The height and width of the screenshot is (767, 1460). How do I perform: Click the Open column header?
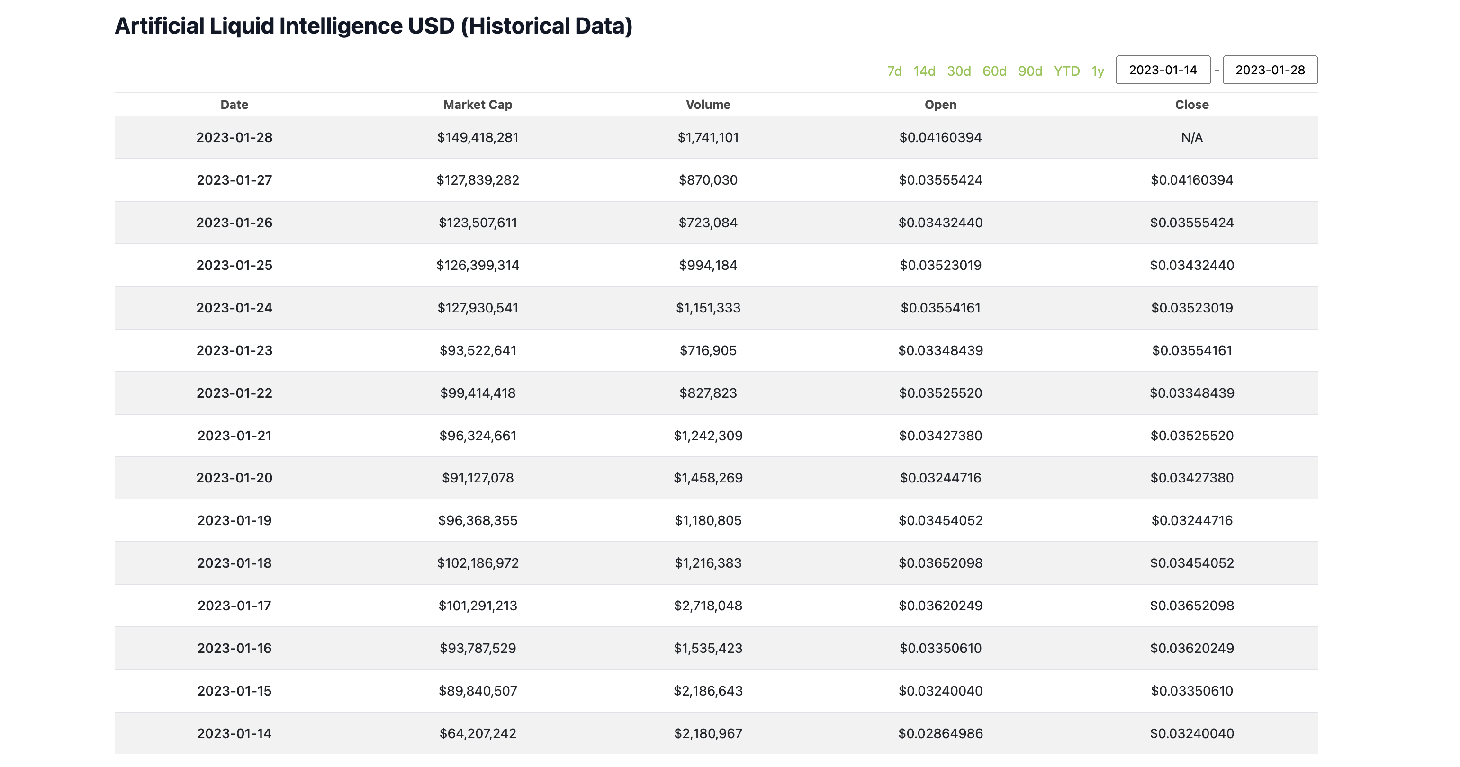click(x=940, y=105)
